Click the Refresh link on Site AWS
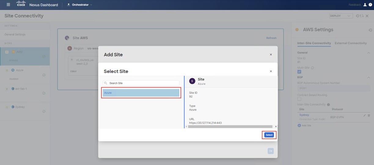This screenshot has height=165, width=374. [x=271, y=38]
